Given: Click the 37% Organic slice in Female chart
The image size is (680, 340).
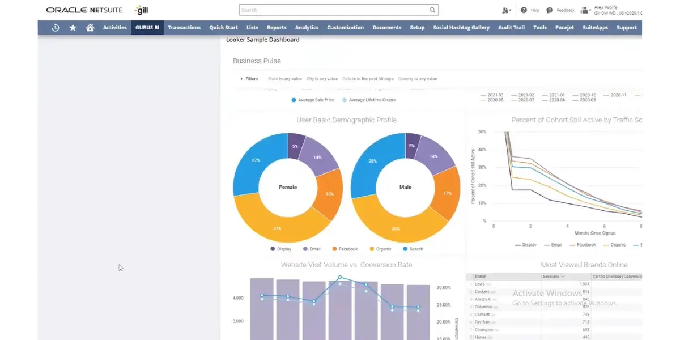Looking at the screenshot, I should (x=277, y=228).
